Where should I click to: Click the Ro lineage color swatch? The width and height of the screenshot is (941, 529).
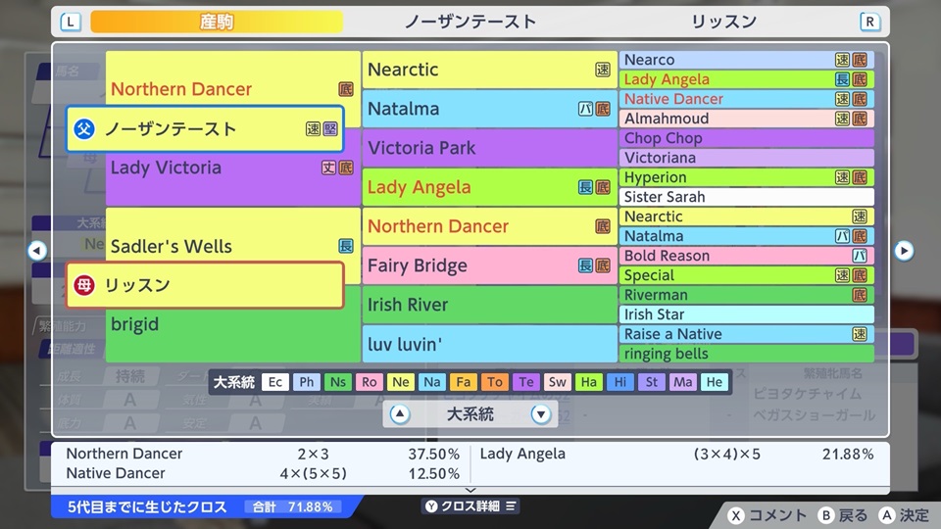pos(370,382)
